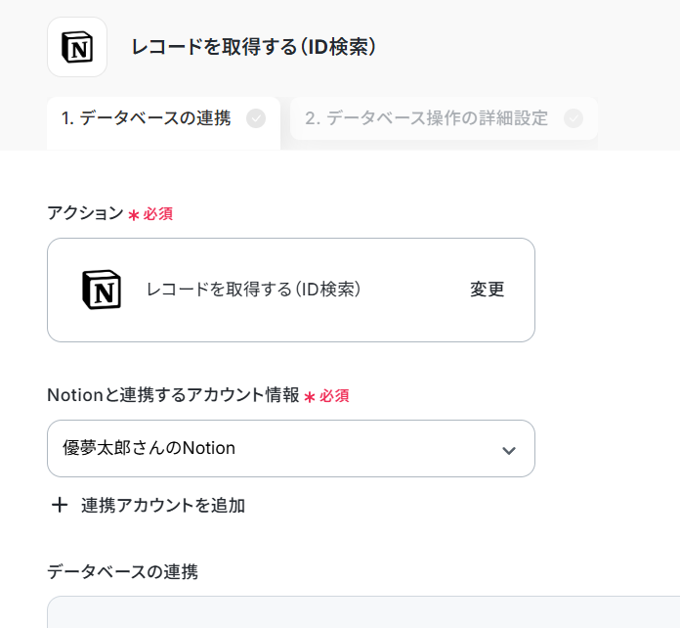Click the Notion logo in the page header
Screen dimensions: 680x628
tap(77, 47)
